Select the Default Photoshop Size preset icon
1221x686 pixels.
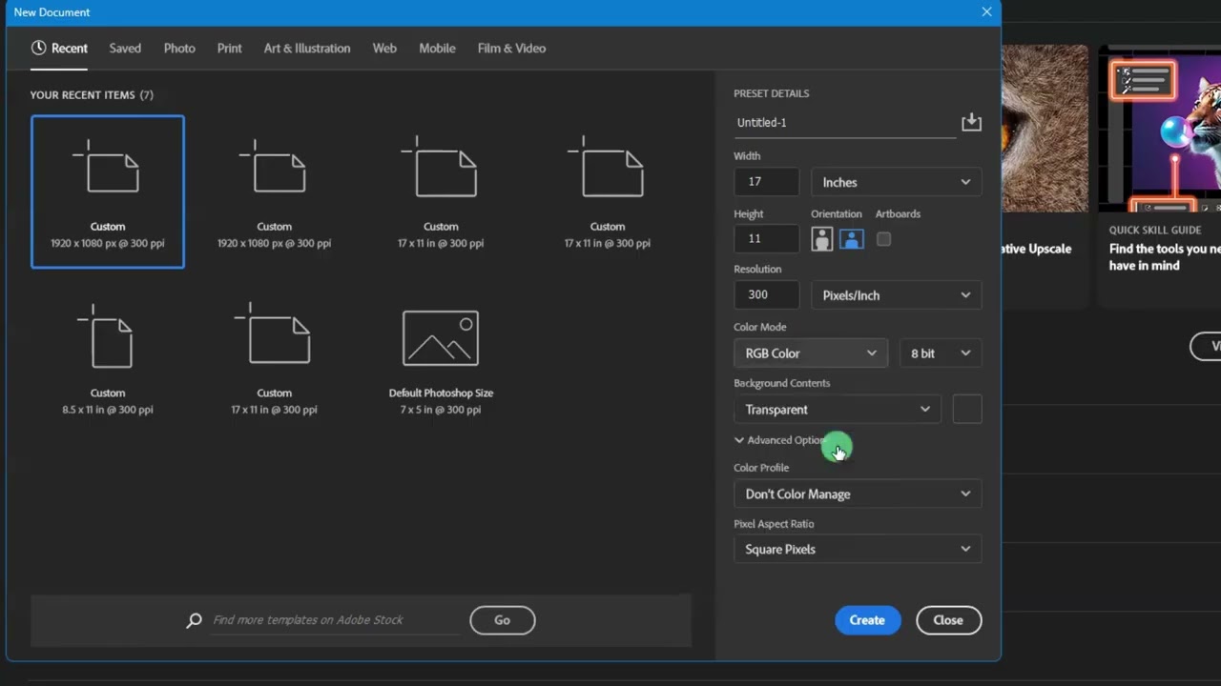coord(441,338)
